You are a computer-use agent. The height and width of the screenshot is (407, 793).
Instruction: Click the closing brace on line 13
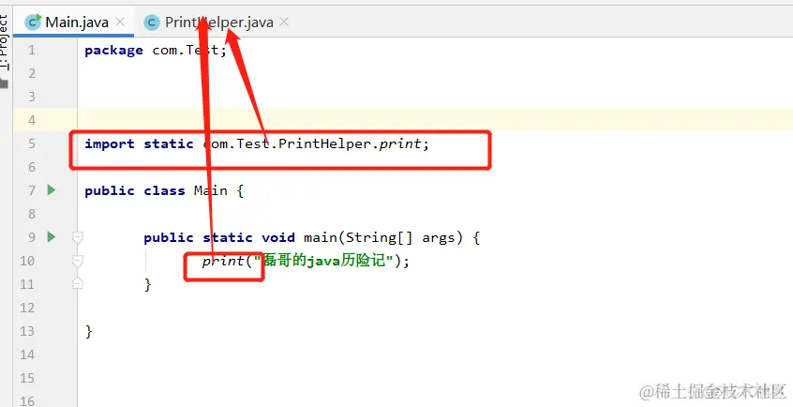pos(88,331)
